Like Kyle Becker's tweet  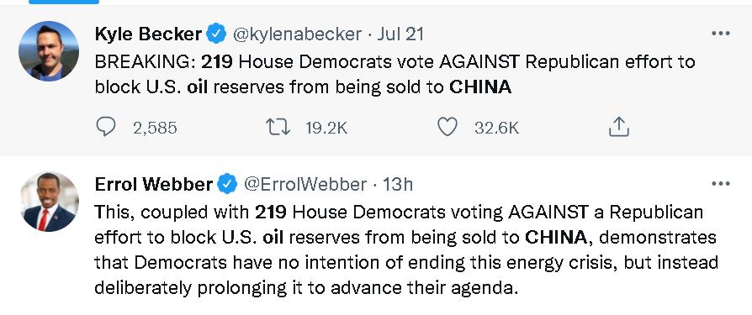(x=447, y=127)
